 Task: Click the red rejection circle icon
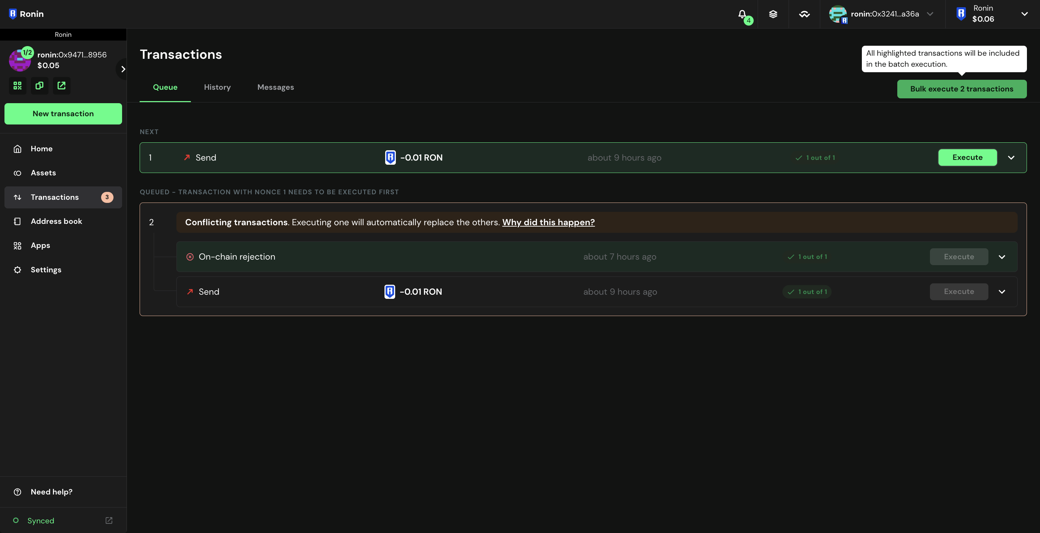click(x=190, y=257)
